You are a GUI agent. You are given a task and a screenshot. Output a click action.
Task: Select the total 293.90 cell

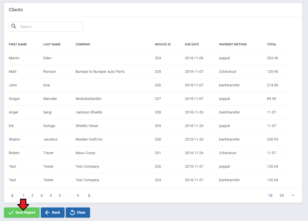(x=272, y=58)
